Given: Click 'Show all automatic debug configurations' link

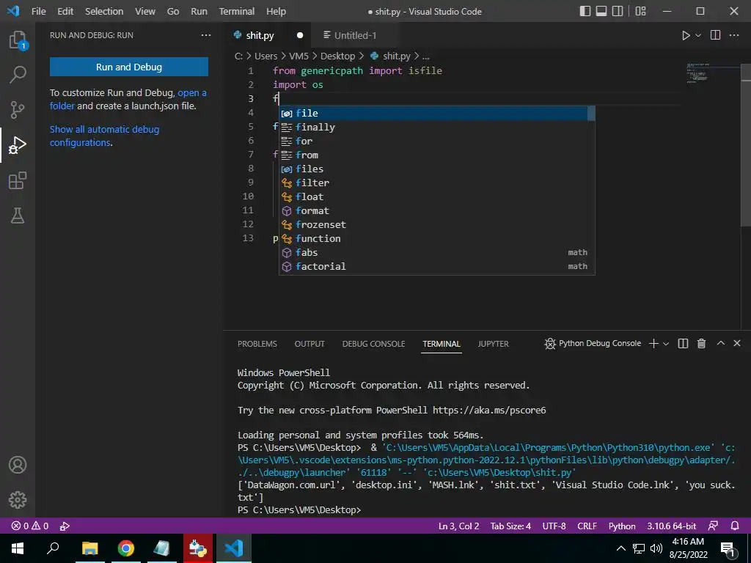Looking at the screenshot, I should 104,136.
